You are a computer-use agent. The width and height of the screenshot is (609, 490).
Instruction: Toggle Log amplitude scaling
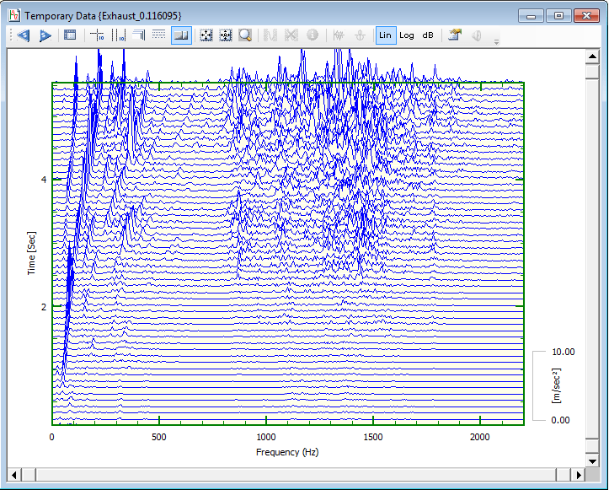407,35
